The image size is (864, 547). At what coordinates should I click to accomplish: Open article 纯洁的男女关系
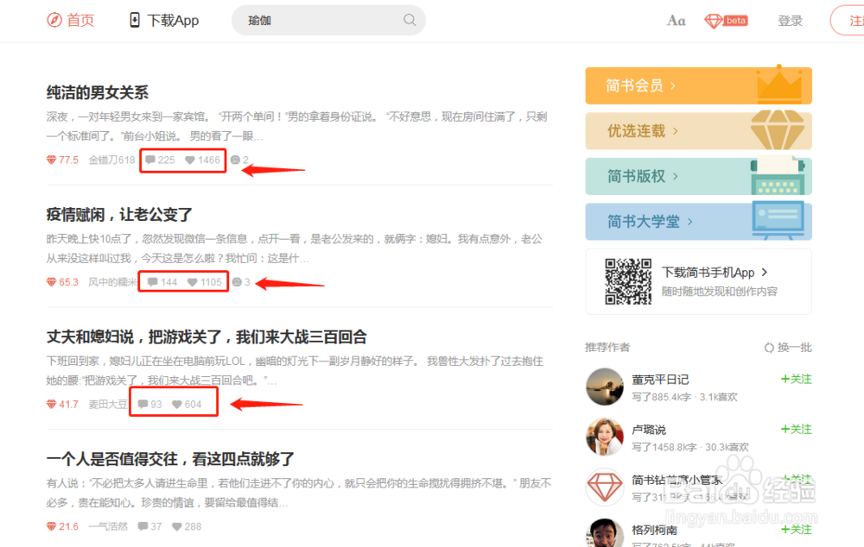98,92
